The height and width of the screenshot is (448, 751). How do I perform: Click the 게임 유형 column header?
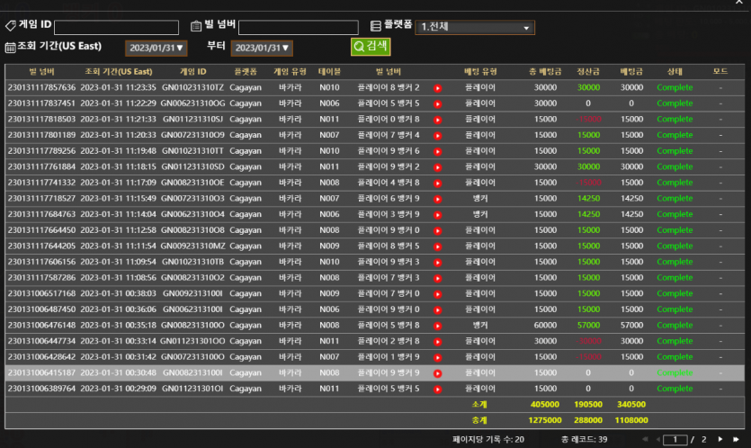[x=290, y=72]
